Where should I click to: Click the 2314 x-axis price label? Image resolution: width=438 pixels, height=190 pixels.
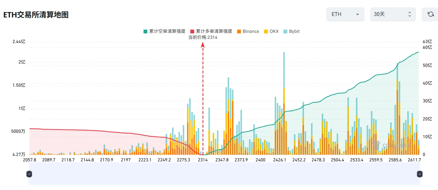tap(203, 160)
